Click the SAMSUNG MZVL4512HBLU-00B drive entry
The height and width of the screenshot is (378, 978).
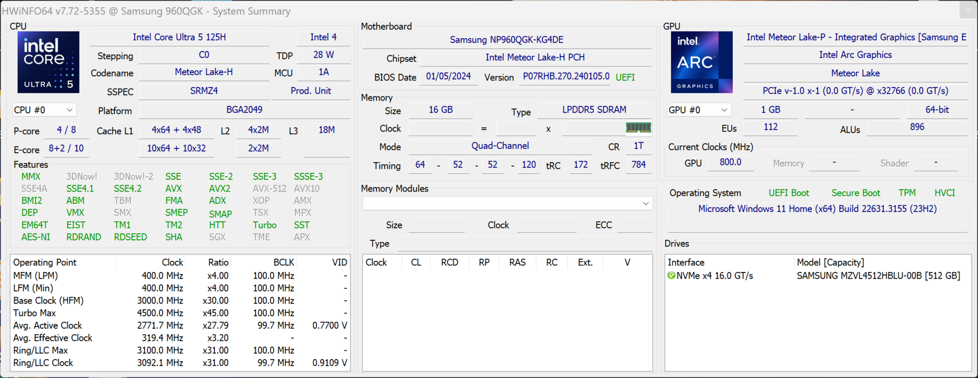click(x=878, y=276)
